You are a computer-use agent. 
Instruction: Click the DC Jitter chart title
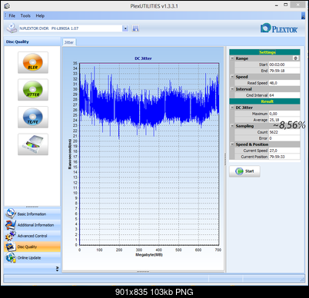(143, 58)
